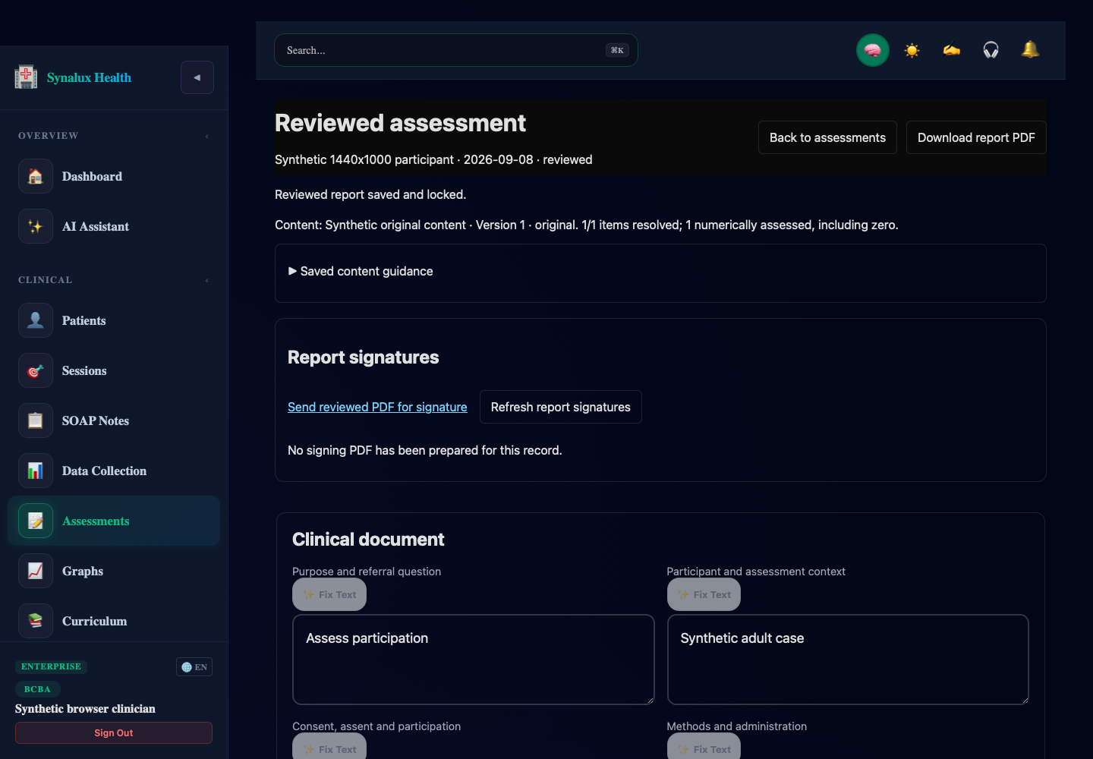Click the Synthetic browser clinician name
The height and width of the screenshot is (759, 1093).
[85, 709]
